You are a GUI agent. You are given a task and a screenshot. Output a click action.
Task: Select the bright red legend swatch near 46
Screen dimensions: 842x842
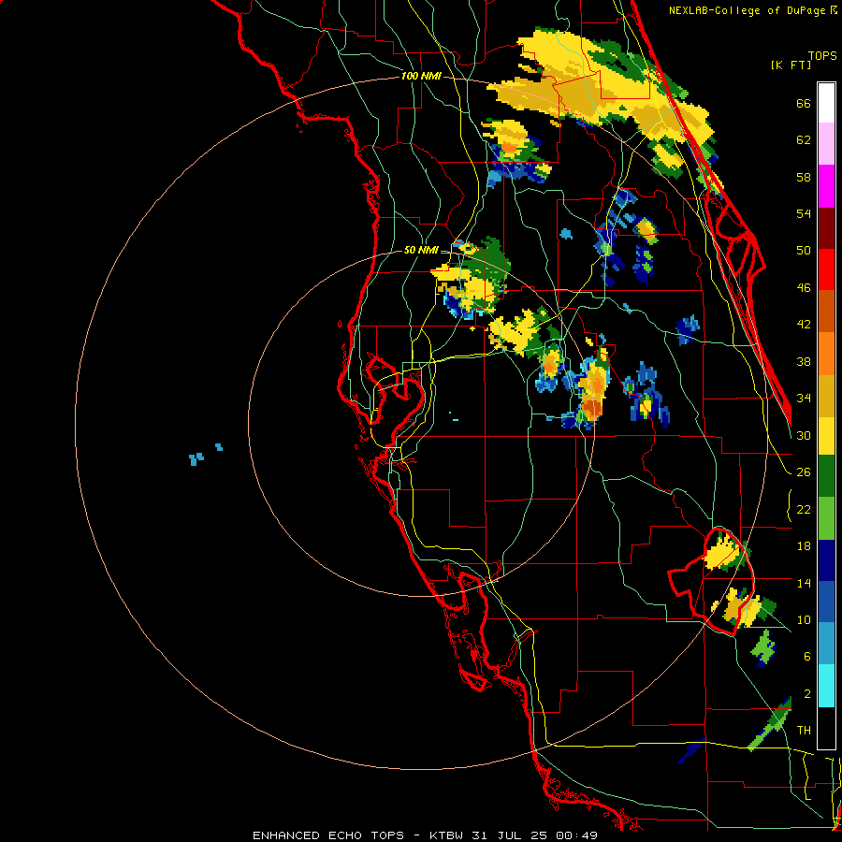pos(826,269)
